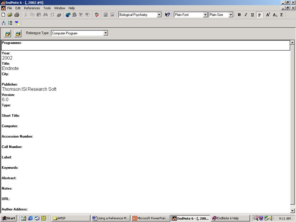Toggle Italic formatting
This screenshot has width=296, height=222.
tap(246, 15)
